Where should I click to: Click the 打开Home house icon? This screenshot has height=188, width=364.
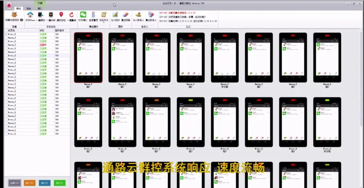[30, 15]
